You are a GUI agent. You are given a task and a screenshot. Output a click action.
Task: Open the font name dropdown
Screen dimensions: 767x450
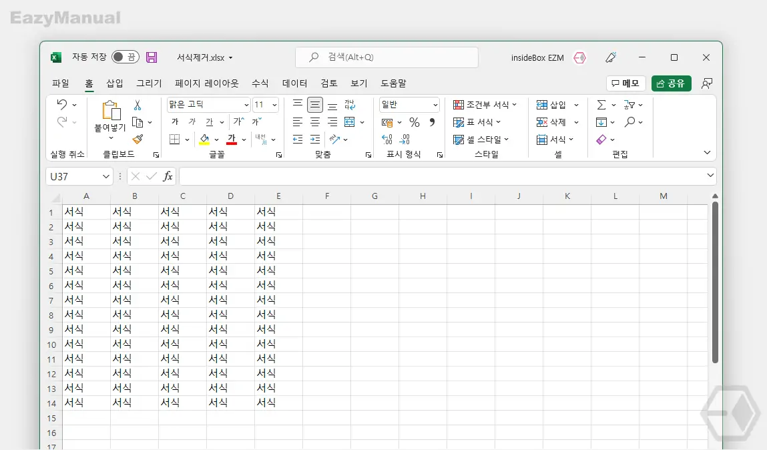(x=246, y=105)
